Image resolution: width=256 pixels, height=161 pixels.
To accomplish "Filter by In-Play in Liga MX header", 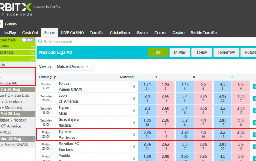I will pyautogui.click(x=180, y=53).
